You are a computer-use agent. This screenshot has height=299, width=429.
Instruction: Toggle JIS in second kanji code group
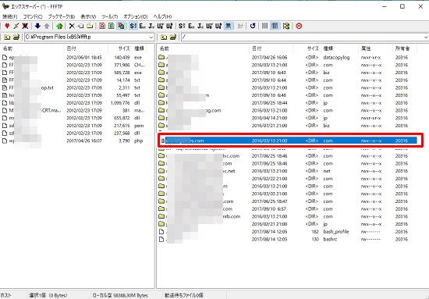pyautogui.click(x=200, y=26)
